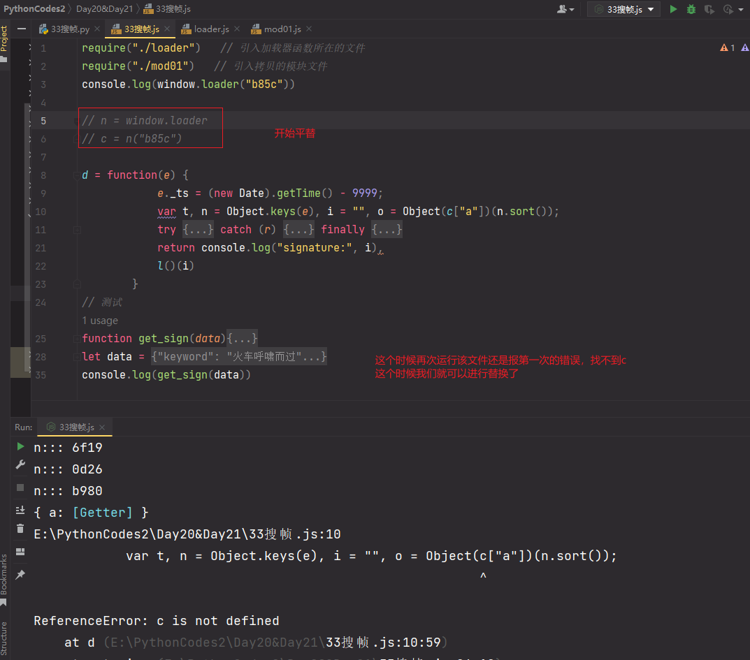Viewport: 750px width, 660px height.
Task: Close the 33搜帧.js Run tab
Action: (x=102, y=427)
